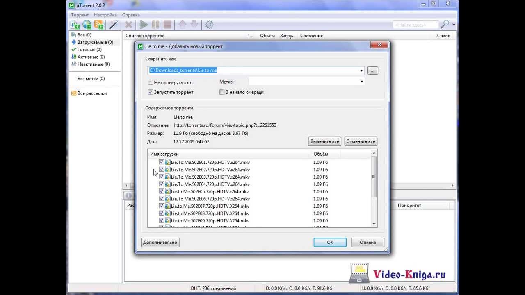Sort by 'Состояние' column header
This screenshot has width=525, height=295.
coord(311,36)
